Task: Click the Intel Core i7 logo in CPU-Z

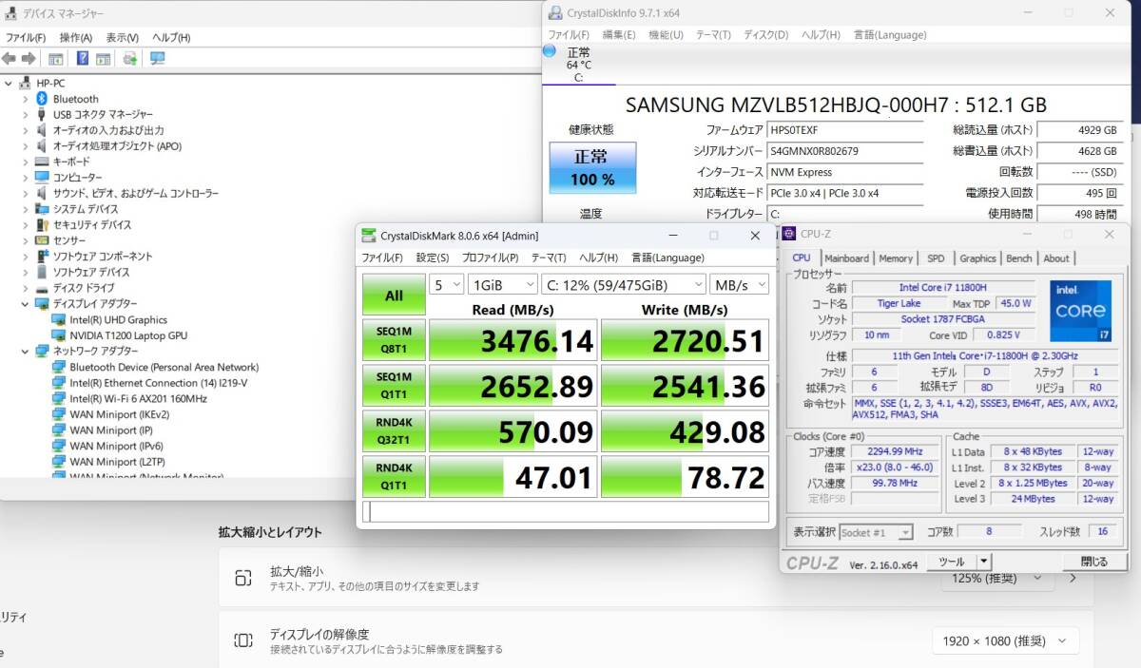Action: [1080, 311]
